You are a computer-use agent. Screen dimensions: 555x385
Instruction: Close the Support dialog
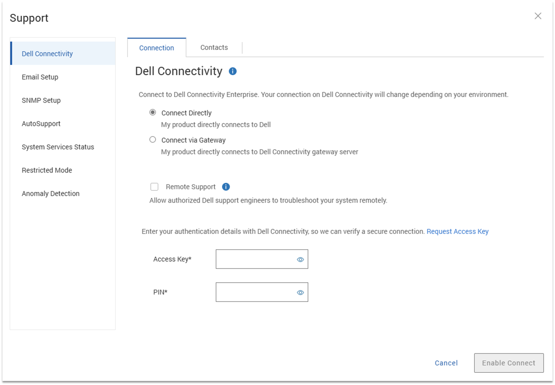click(x=538, y=16)
